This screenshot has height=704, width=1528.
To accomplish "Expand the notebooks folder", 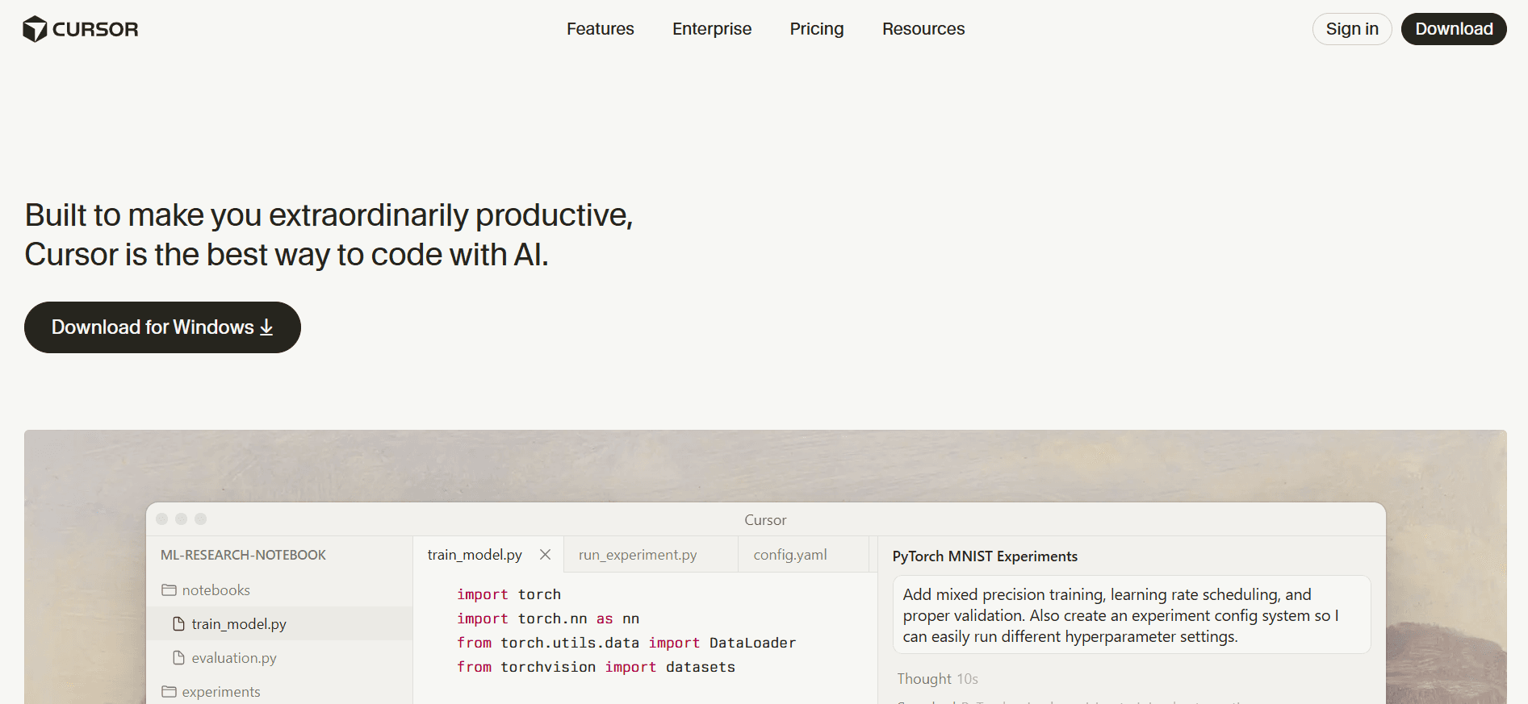I will (279, 590).
